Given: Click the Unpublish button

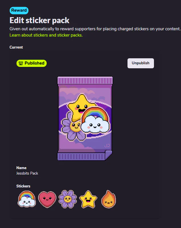Looking at the screenshot, I should pyautogui.click(x=141, y=63).
